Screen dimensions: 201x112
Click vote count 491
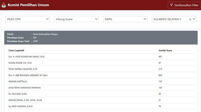coord(160,57)
